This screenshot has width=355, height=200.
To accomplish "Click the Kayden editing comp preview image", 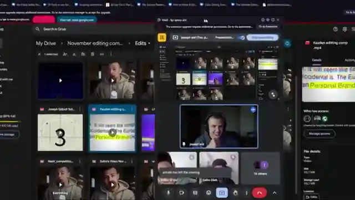I will (x=328, y=84).
